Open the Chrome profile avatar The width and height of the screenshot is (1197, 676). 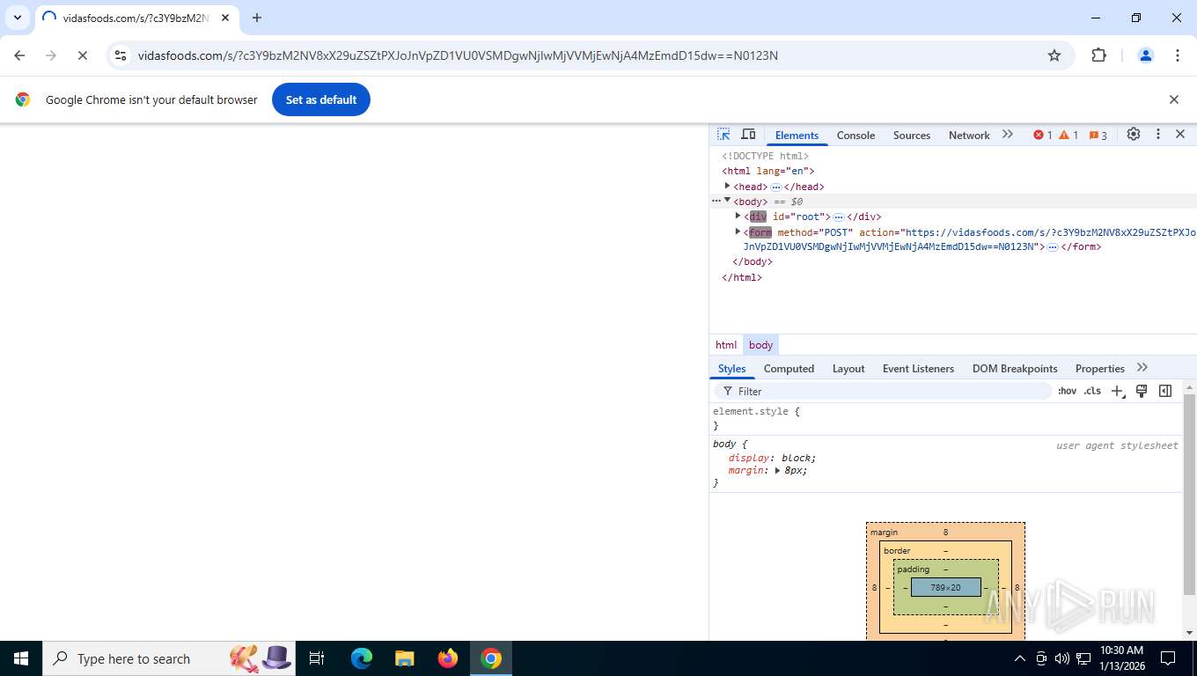pyautogui.click(x=1146, y=55)
